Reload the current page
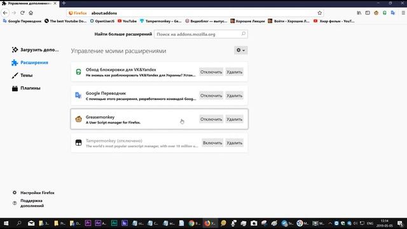This screenshot has width=407, height=229. coord(22,13)
